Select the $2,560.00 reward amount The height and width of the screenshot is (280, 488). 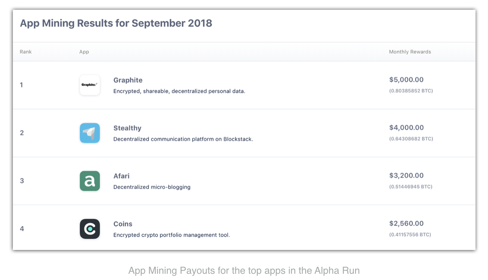pos(406,224)
